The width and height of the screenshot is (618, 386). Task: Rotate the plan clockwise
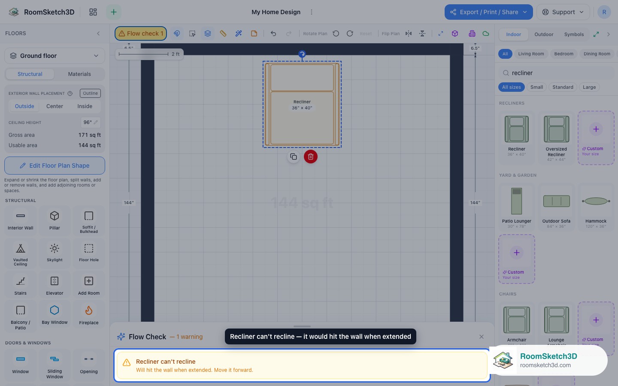(x=350, y=33)
